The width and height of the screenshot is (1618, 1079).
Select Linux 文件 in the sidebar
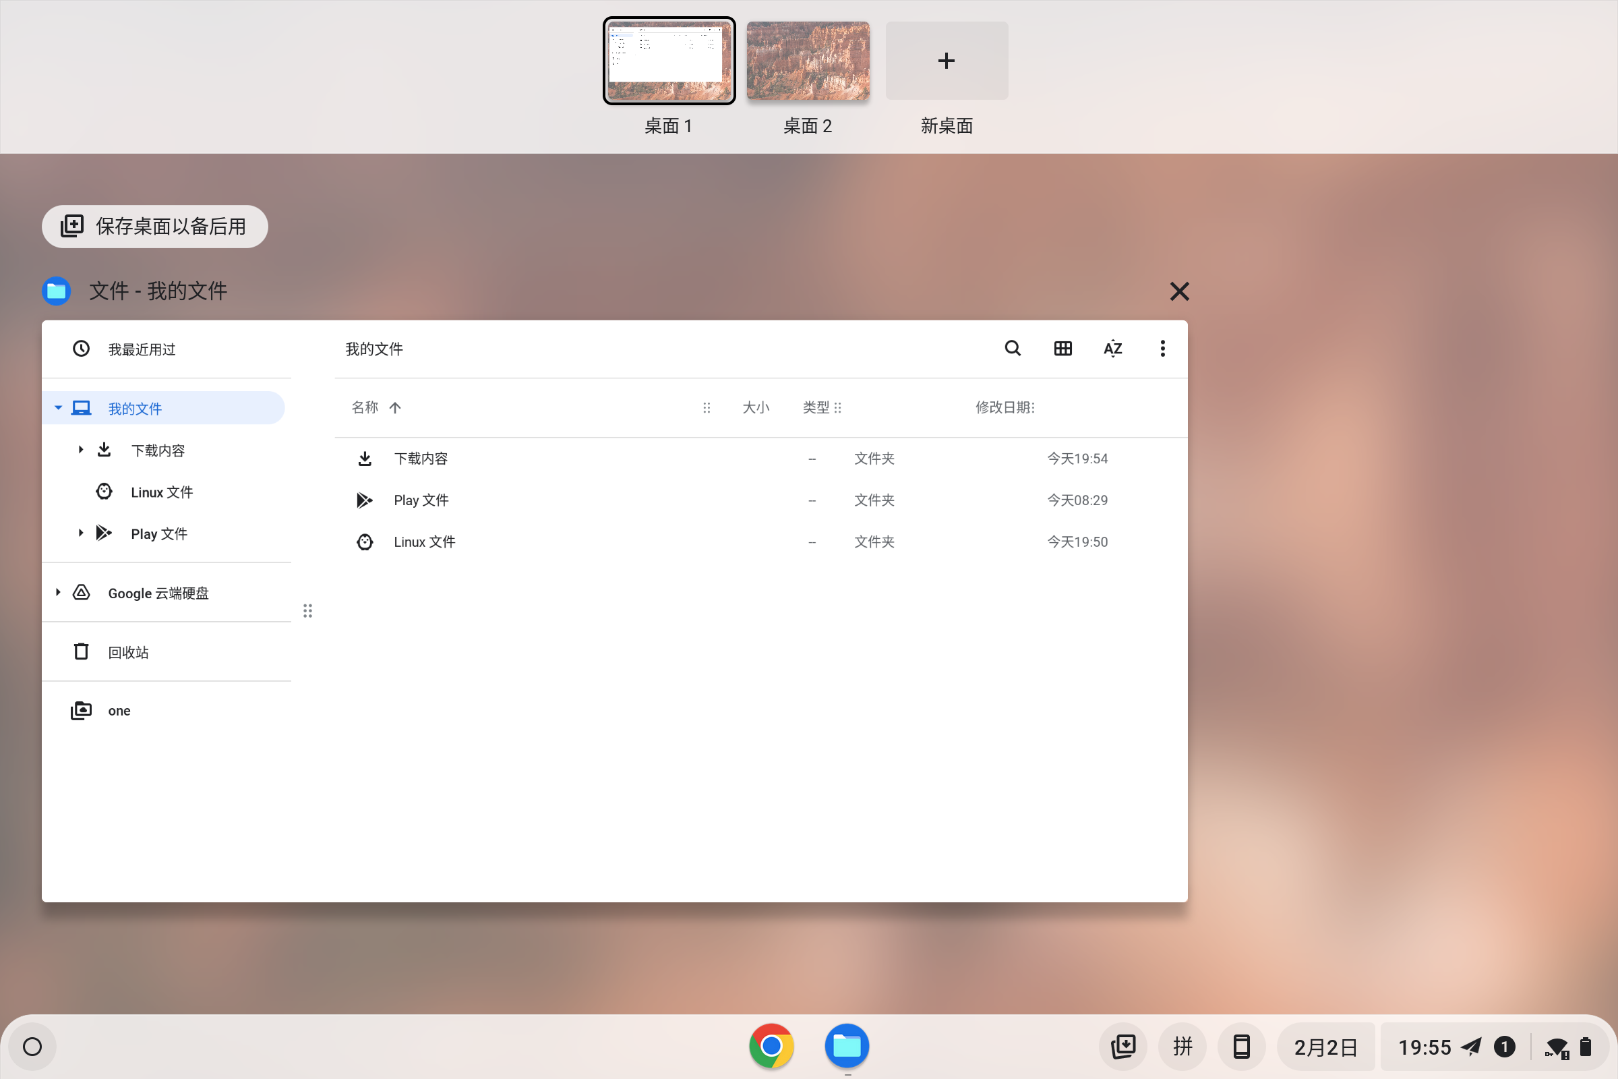click(162, 492)
